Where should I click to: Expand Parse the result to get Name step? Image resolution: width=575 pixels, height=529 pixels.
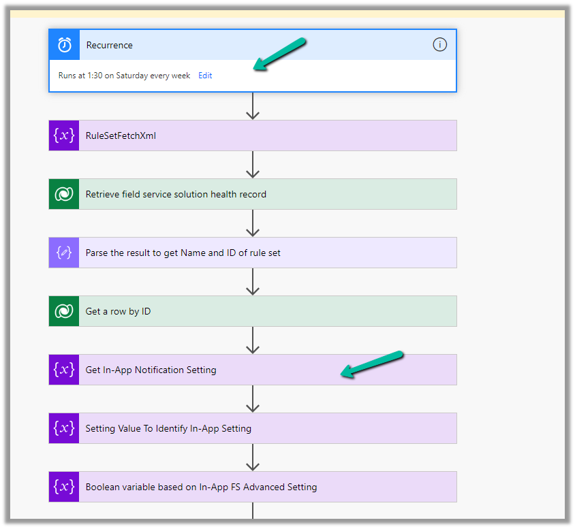pos(266,253)
